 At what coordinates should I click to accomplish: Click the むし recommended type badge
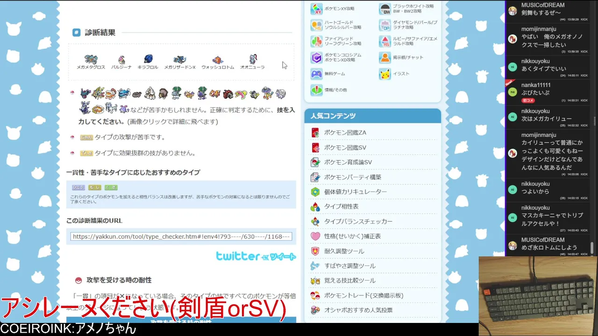[95, 188]
